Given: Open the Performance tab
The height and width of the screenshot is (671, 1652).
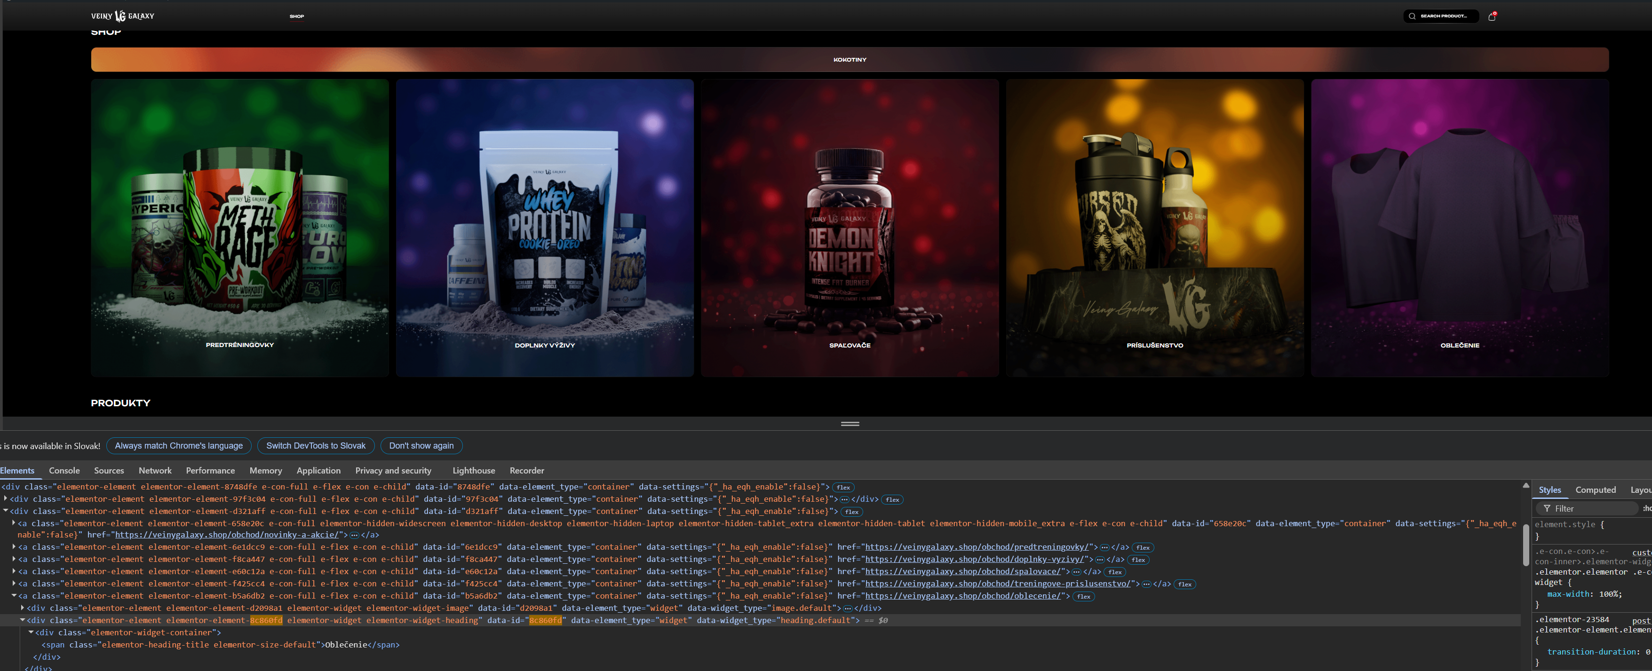Looking at the screenshot, I should pyautogui.click(x=210, y=470).
